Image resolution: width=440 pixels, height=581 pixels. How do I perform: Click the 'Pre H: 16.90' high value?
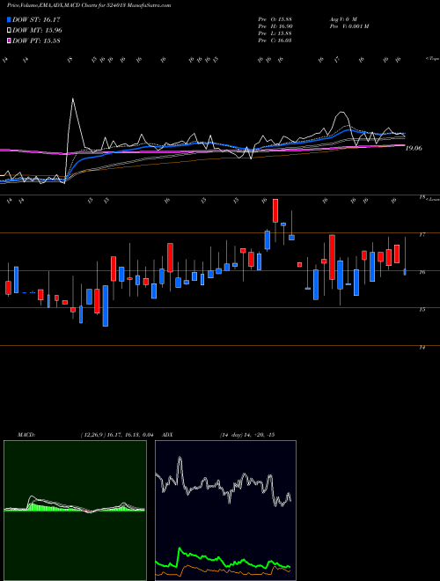(x=275, y=26)
